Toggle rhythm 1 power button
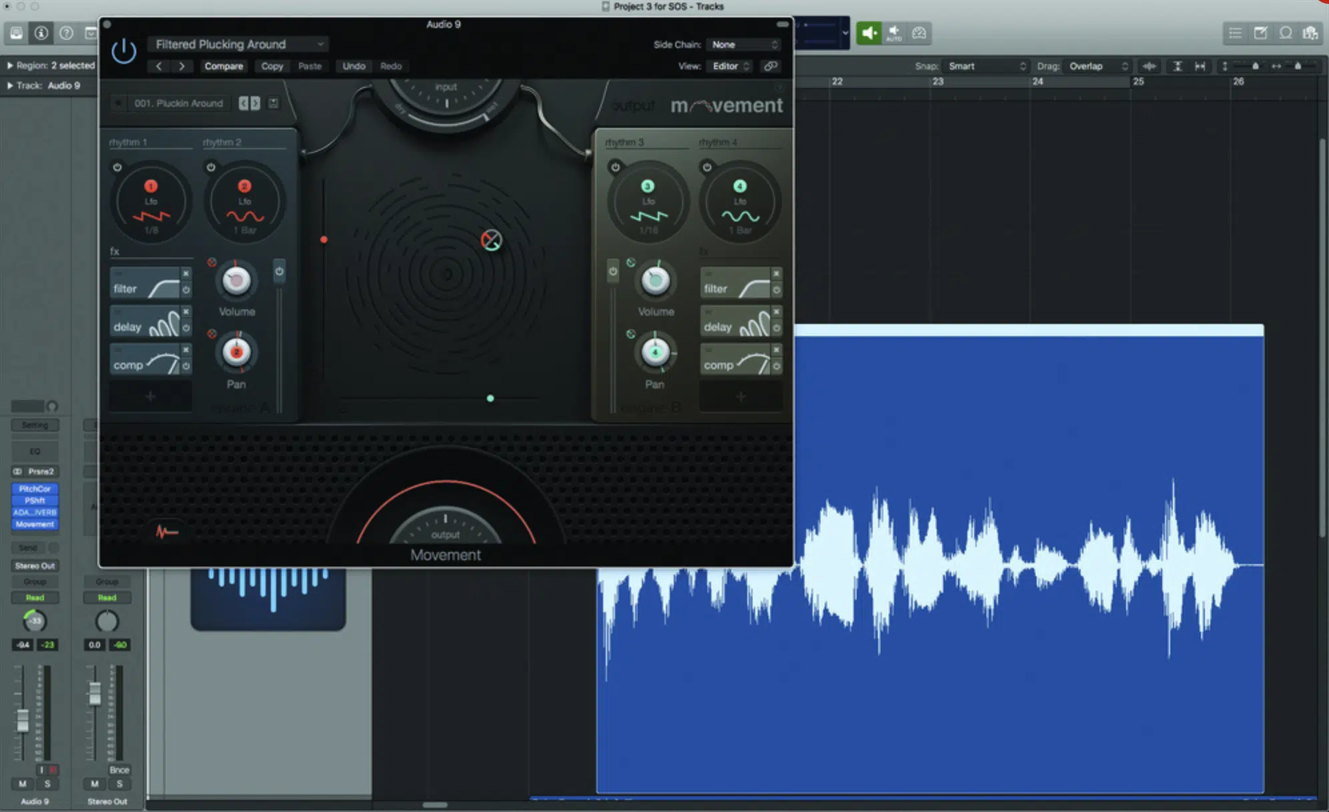Image resolution: width=1329 pixels, height=812 pixels. (x=117, y=167)
